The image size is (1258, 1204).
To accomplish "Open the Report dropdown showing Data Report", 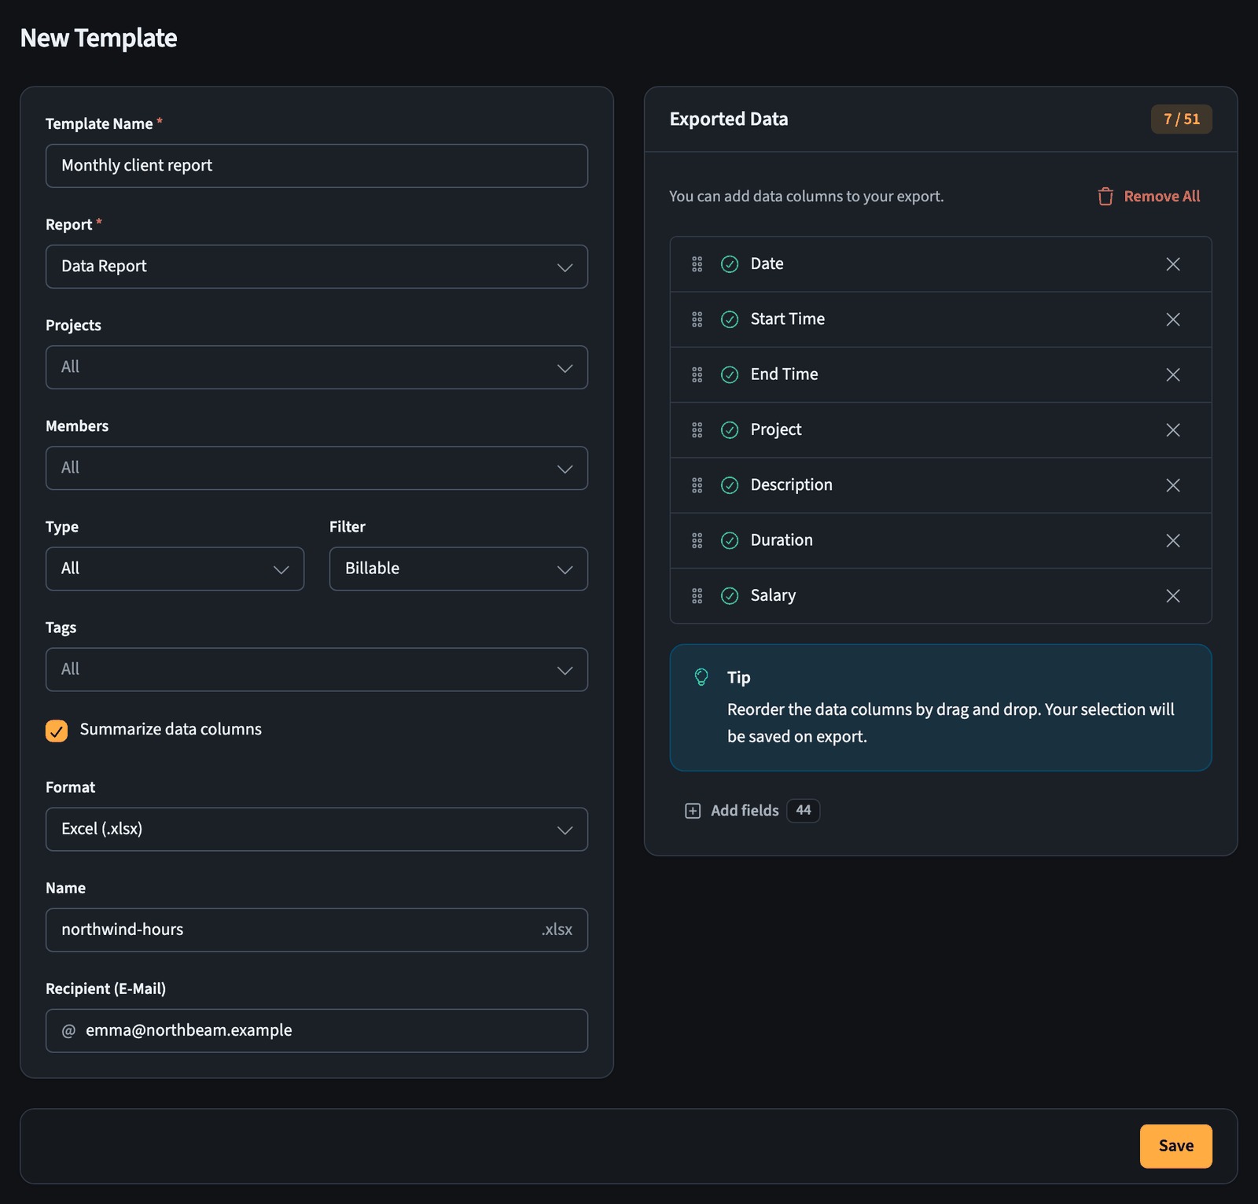I will pos(317,267).
